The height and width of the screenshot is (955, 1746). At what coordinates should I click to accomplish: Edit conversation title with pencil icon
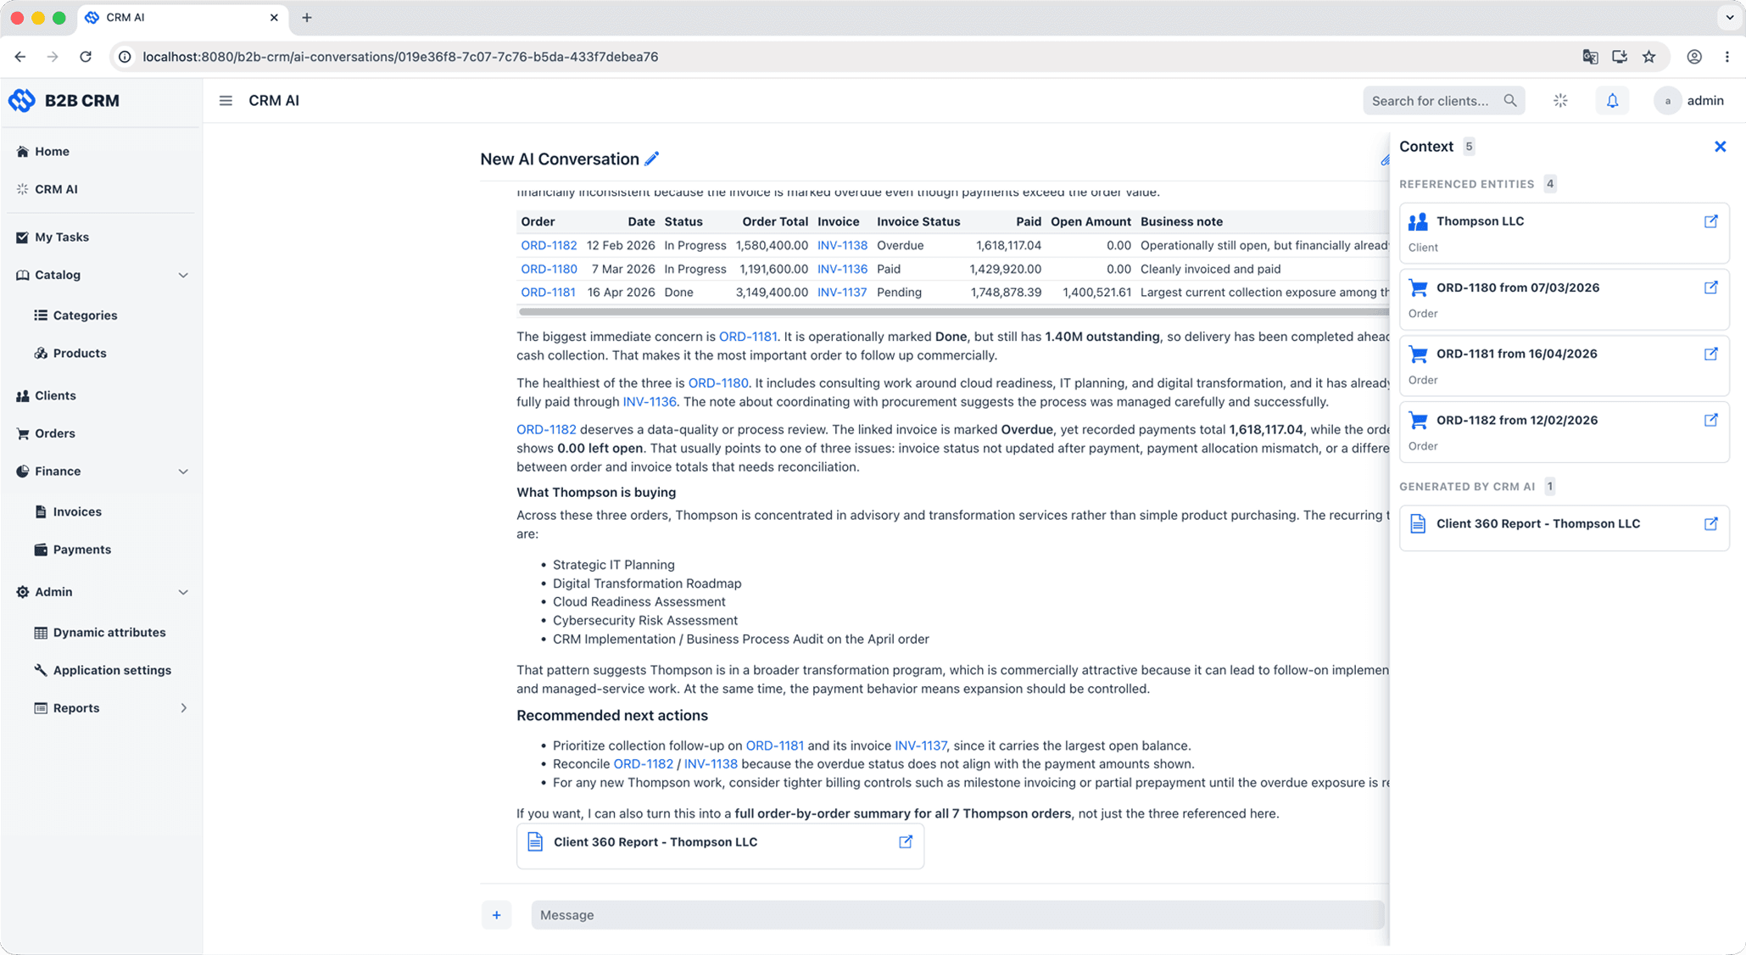click(x=651, y=159)
